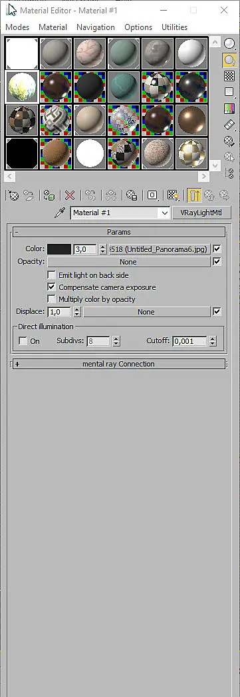
Task: Click the Show End Result icon
Action: coord(194,195)
